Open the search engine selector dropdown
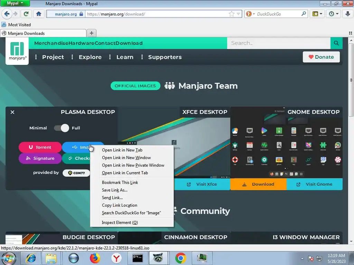The image size is (354, 265). pos(250,14)
